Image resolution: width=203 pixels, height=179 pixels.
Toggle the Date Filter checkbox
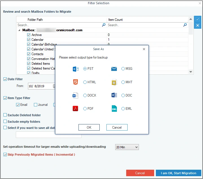pyautogui.click(x=5, y=79)
